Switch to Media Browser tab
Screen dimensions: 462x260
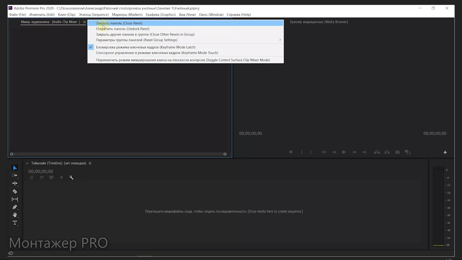pyautogui.click(x=319, y=22)
